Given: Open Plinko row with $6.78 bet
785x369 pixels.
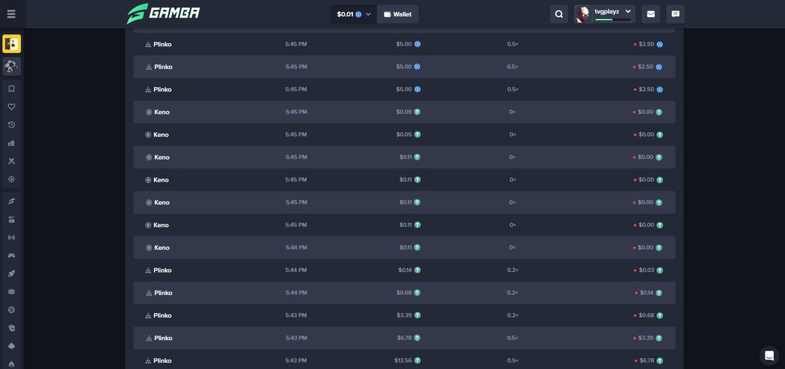Looking at the screenshot, I should pyautogui.click(x=404, y=338).
